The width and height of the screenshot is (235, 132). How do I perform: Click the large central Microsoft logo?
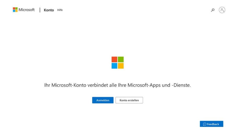click(118, 63)
